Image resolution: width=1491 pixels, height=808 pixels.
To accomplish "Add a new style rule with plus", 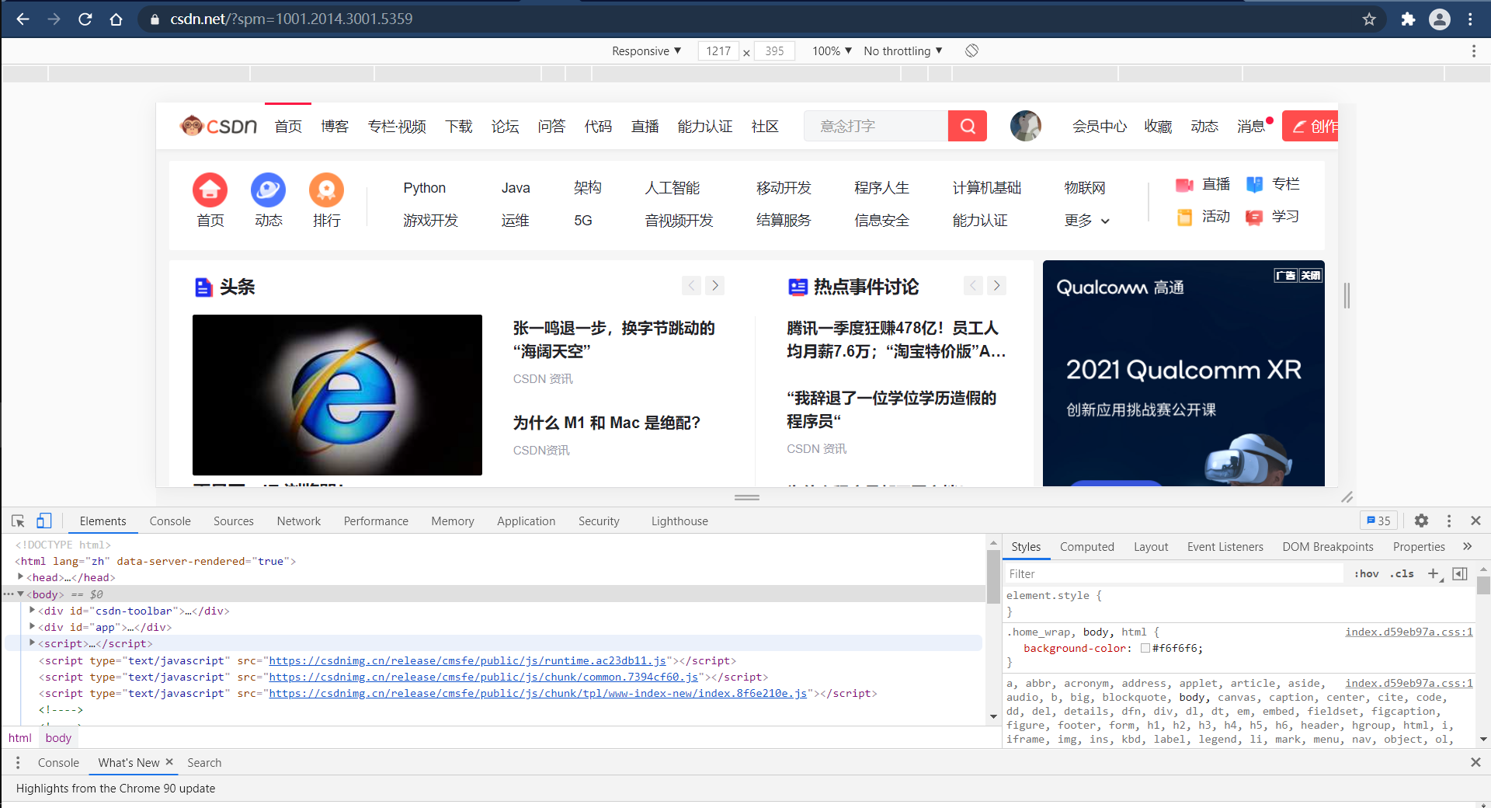I will (1433, 573).
